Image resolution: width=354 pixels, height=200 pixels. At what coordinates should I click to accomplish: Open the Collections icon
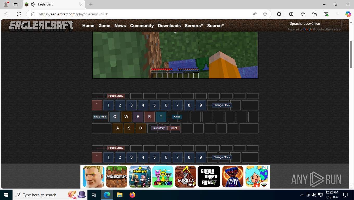(x=314, y=14)
